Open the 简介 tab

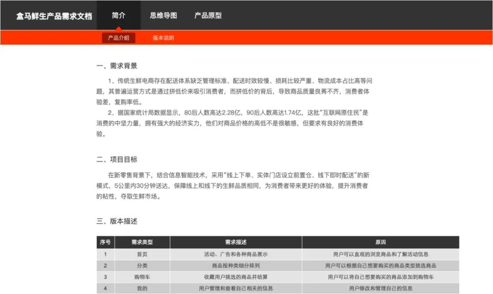coord(119,15)
